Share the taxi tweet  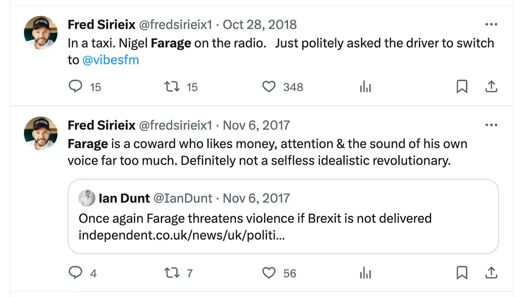(x=492, y=87)
